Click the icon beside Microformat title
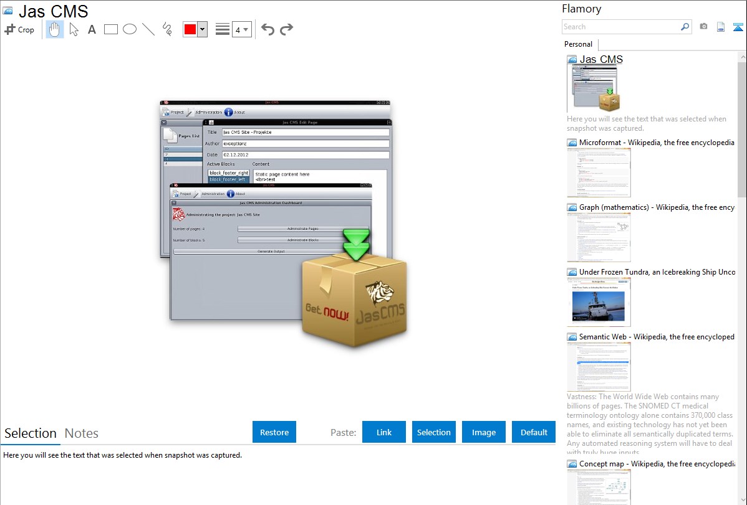The width and height of the screenshot is (747, 505). (572, 143)
